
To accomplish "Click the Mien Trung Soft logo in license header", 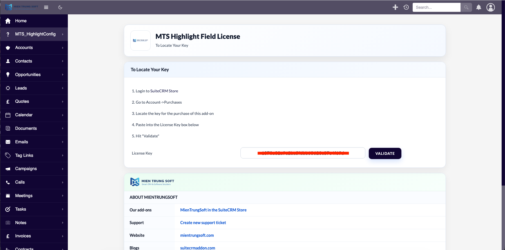I will click(140, 41).
